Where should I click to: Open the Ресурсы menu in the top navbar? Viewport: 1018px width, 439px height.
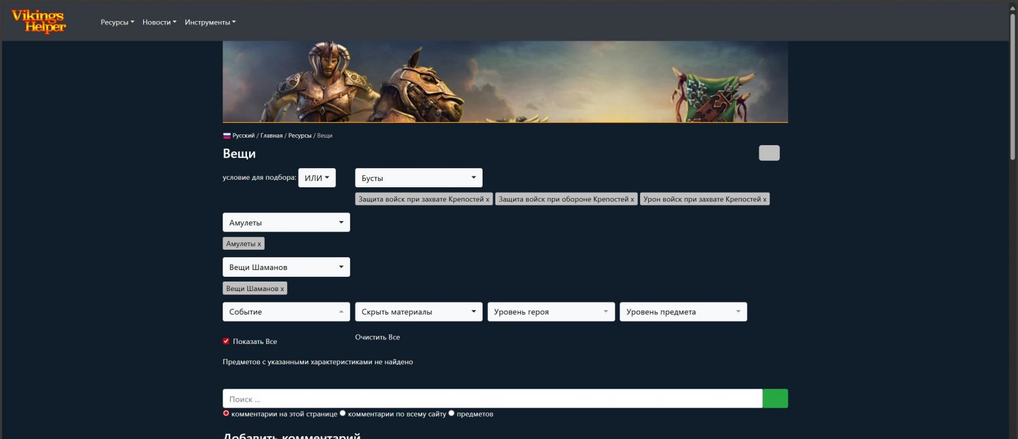[x=117, y=22]
